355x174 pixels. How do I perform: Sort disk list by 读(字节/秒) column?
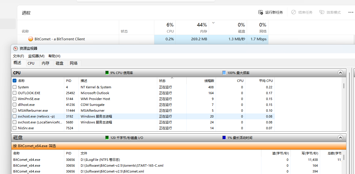pyautogui.click(x=276, y=153)
